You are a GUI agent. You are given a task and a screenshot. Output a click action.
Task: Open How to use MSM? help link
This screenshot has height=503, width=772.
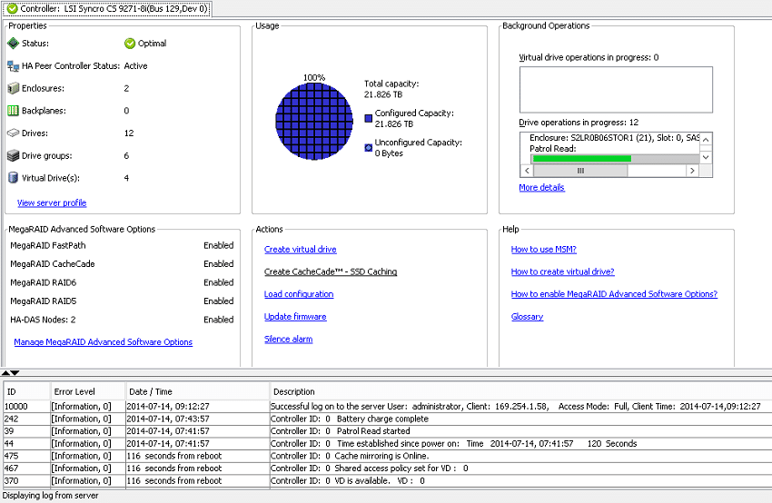tap(543, 250)
